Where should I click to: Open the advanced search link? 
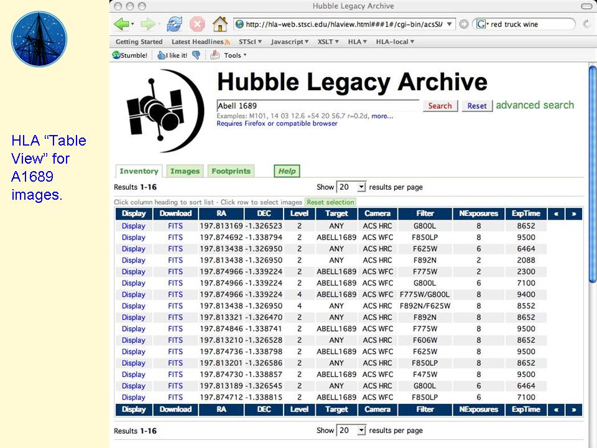pos(535,105)
